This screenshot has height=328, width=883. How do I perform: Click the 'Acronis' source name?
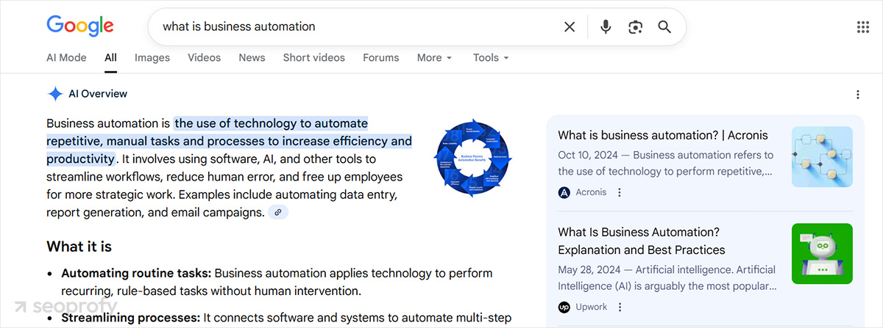point(592,192)
